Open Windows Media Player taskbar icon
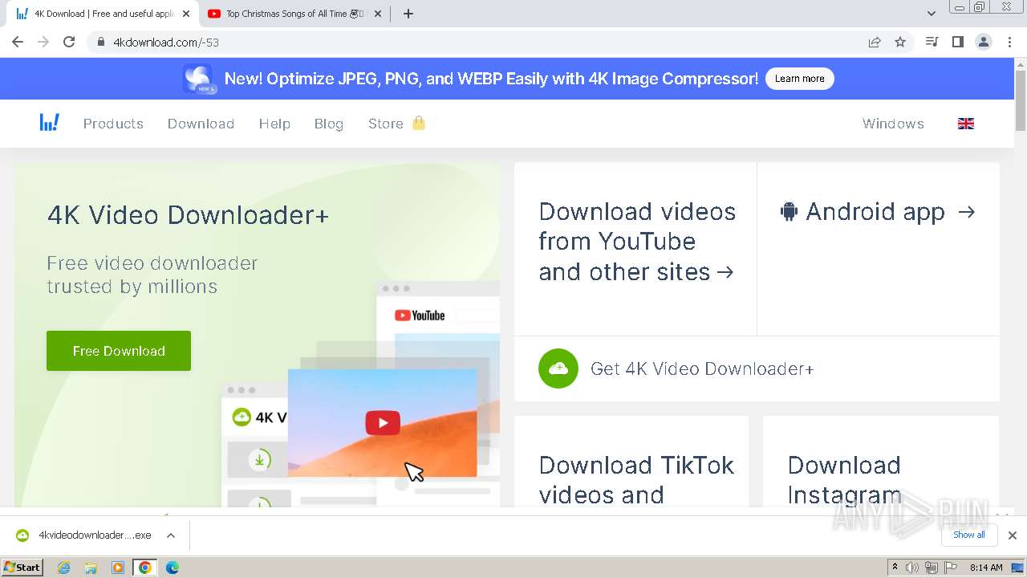The width and height of the screenshot is (1027, 578). click(118, 568)
